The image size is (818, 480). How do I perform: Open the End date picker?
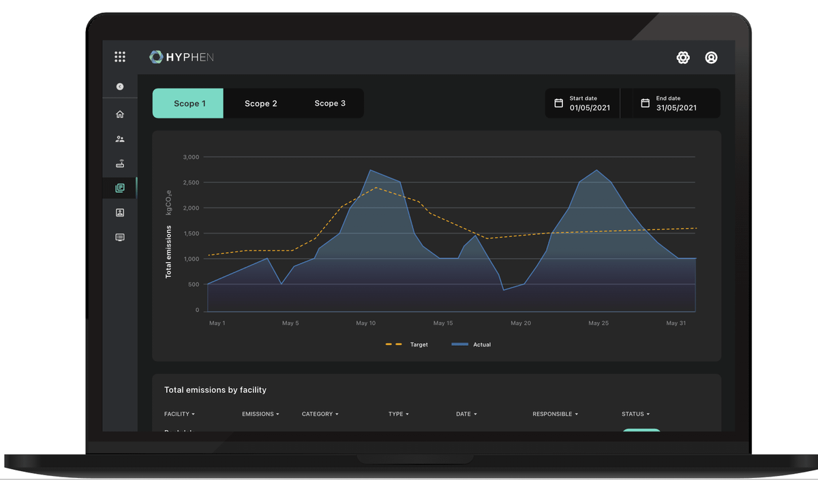tap(676, 103)
